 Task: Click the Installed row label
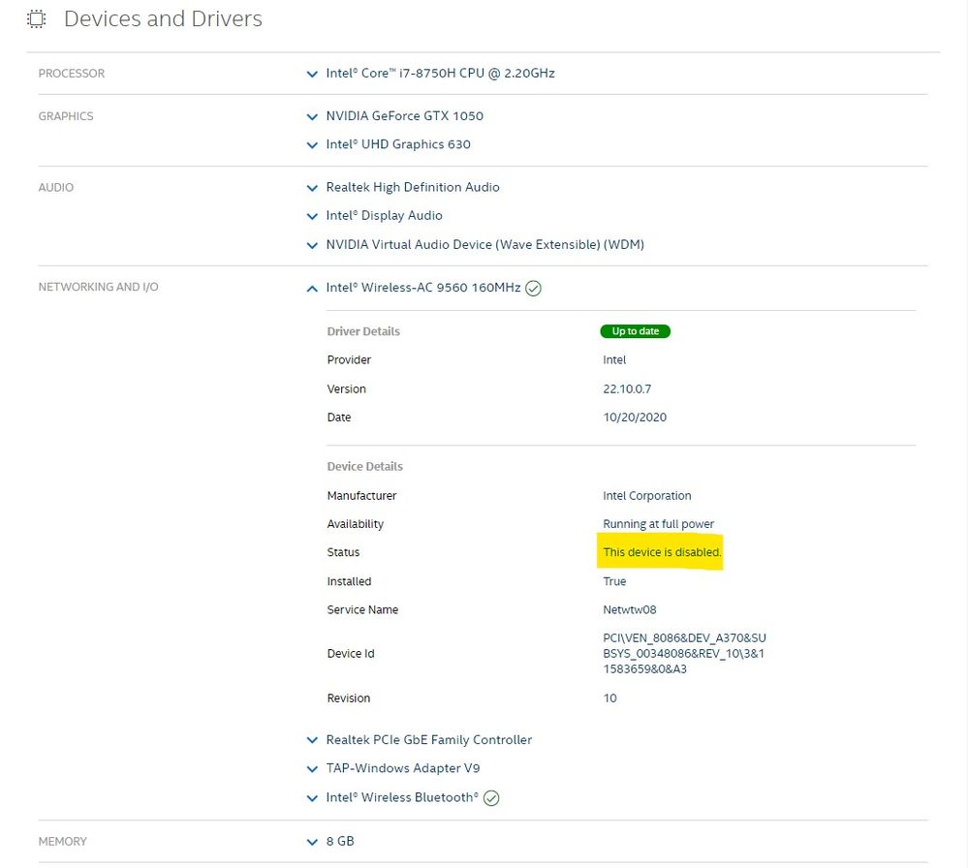[349, 581]
